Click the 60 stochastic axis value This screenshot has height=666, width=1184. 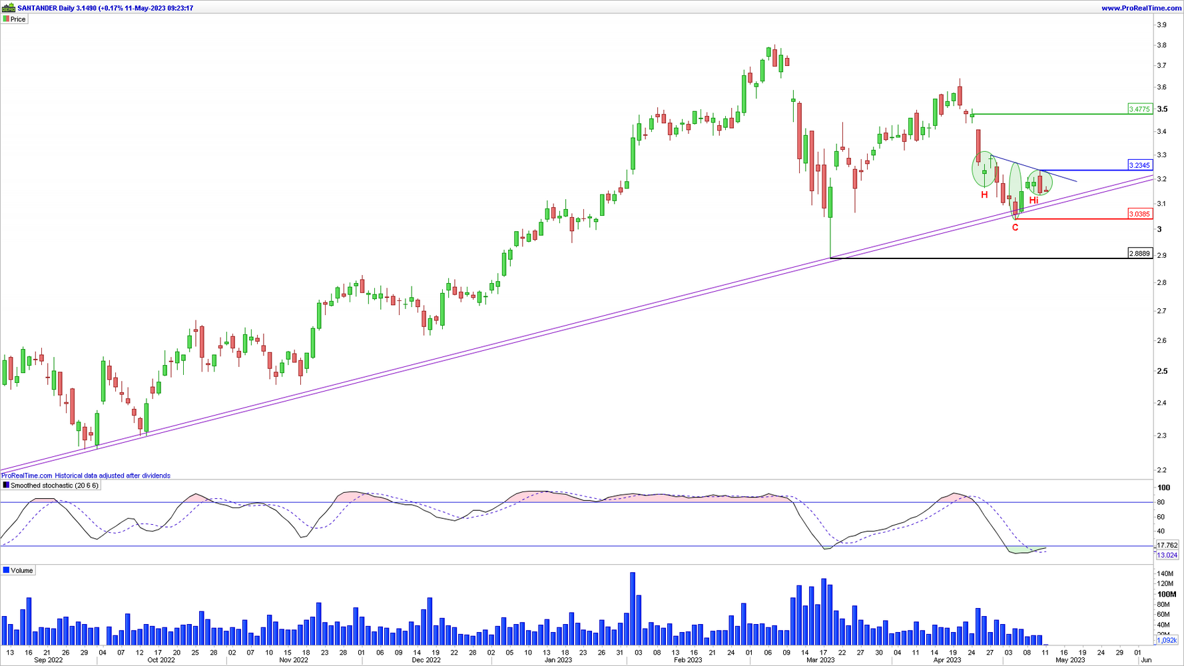click(x=1161, y=517)
